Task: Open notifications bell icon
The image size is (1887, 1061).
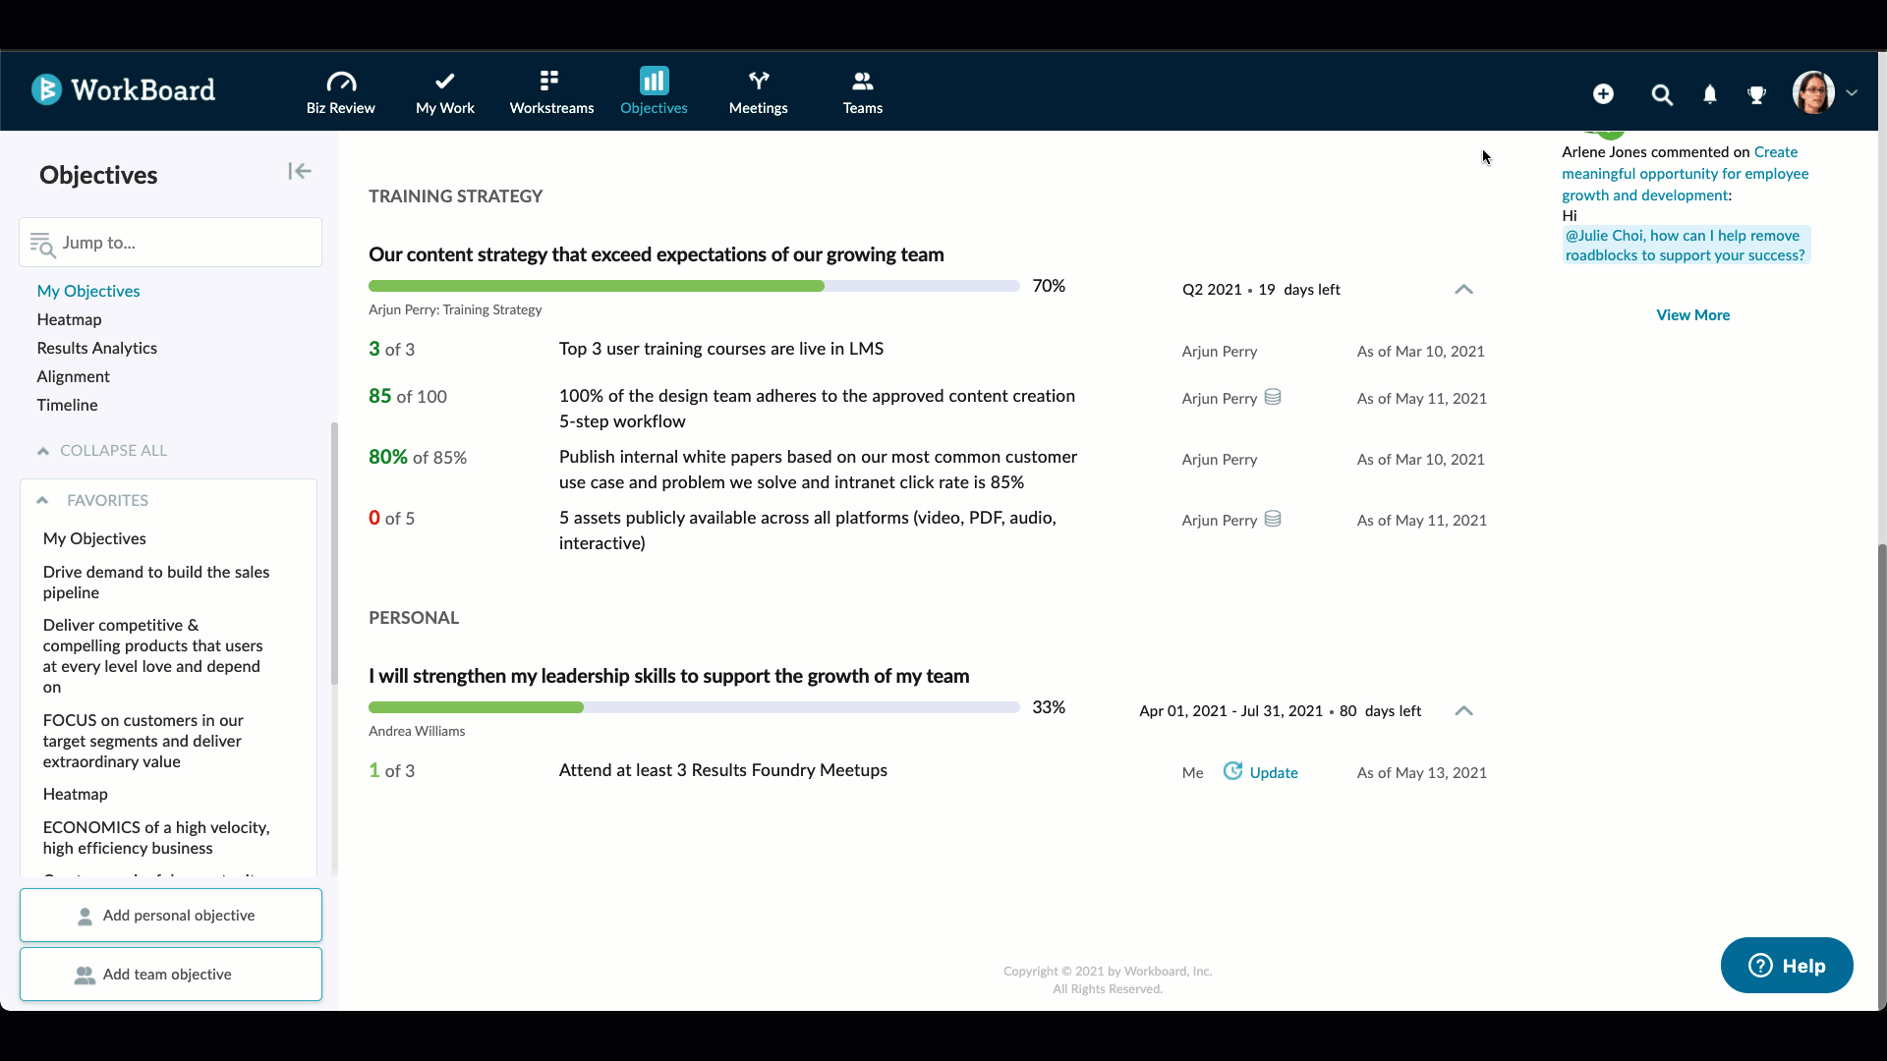Action: 1710,94
